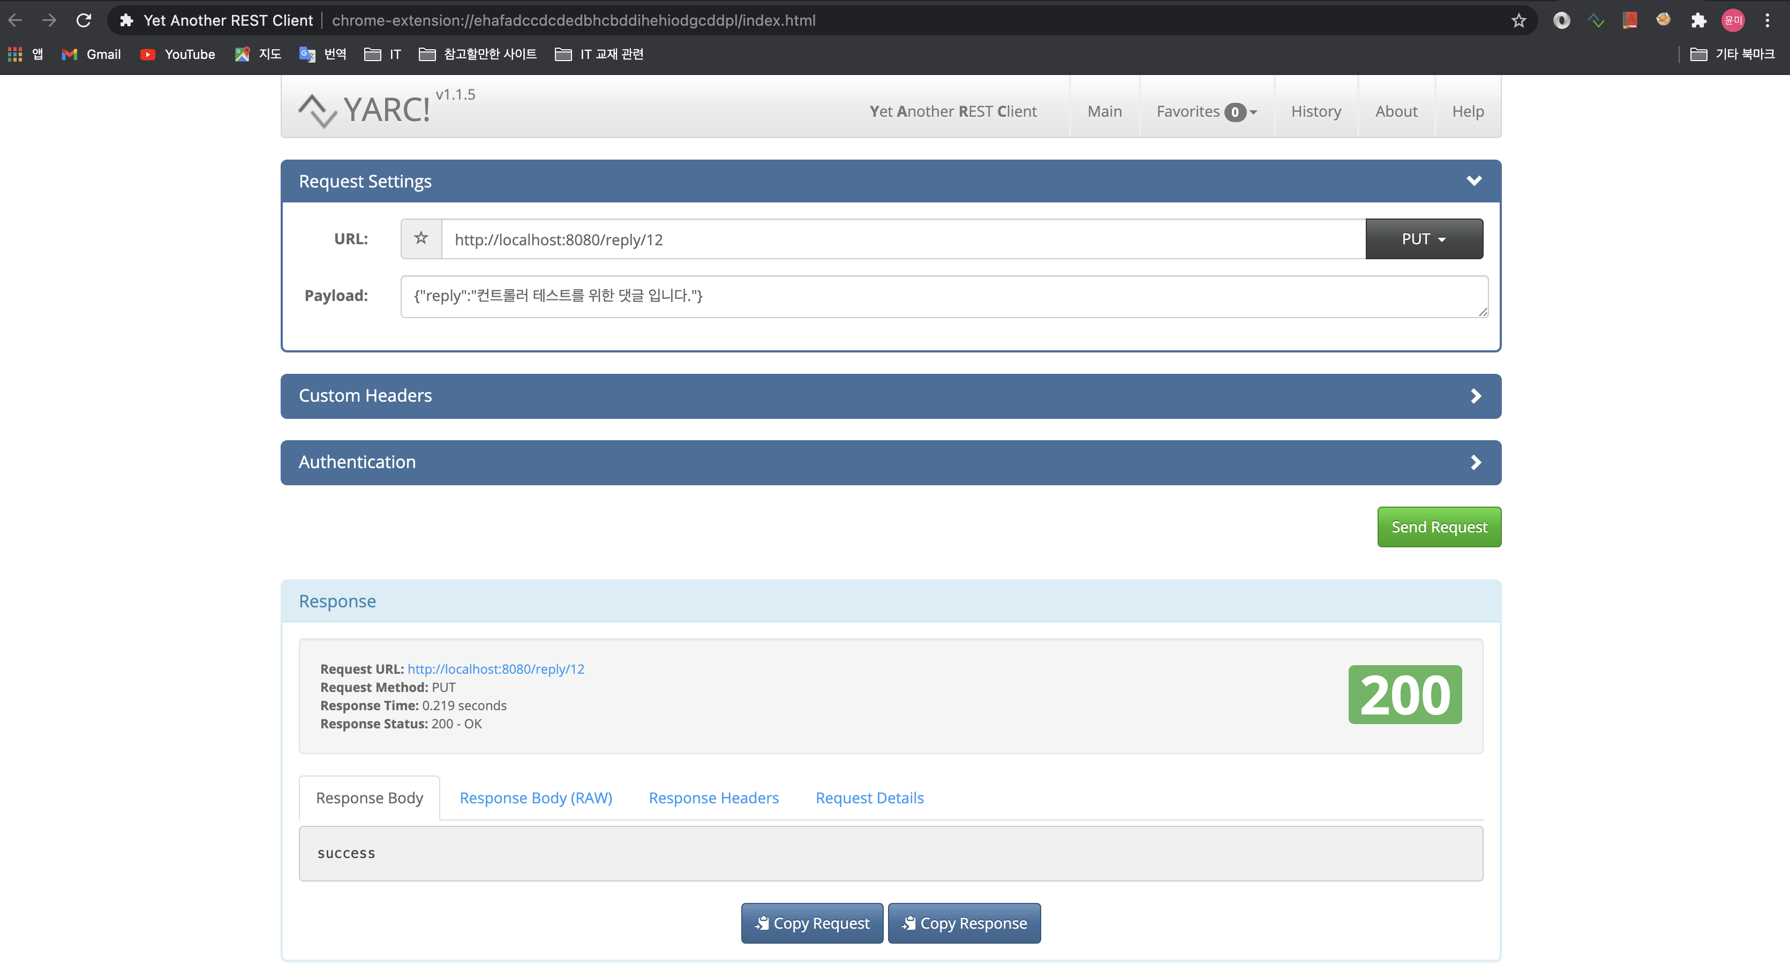1790x979 pixels.
Task: Click the Copy Request button
Action: (x=811, y=923)
